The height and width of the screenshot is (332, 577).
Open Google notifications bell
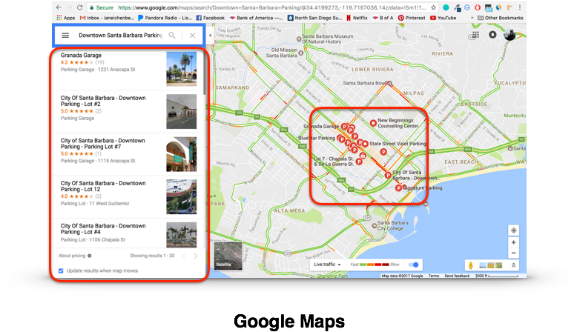click(492, 35)
